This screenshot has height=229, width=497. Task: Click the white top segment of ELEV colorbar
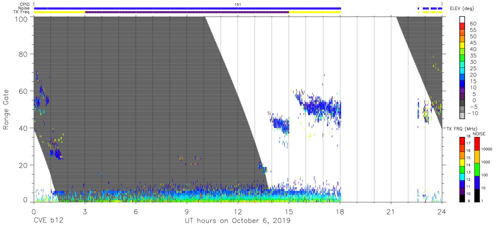click(462, 19)
